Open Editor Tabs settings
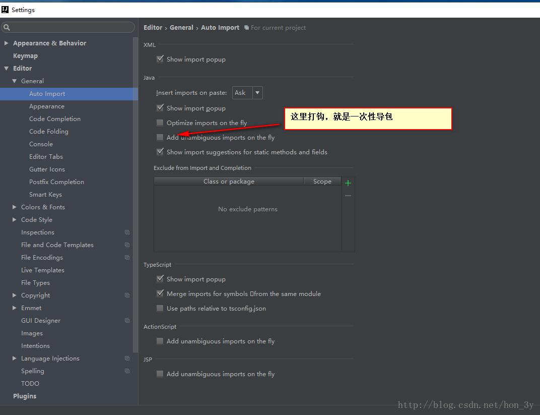This screenshot has height=415, width=540. 46,157
